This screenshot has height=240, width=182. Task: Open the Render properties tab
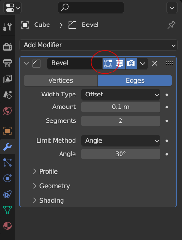7,47
